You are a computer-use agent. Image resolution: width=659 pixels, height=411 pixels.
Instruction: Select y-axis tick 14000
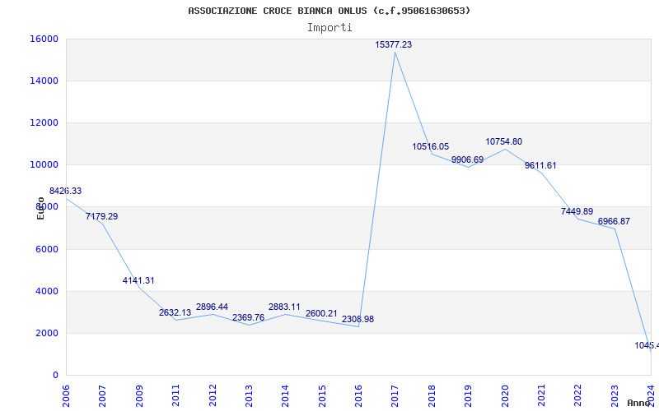tap(44, 81)
